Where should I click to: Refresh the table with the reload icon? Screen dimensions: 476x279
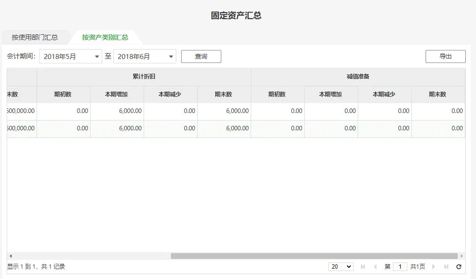point(459,267)
